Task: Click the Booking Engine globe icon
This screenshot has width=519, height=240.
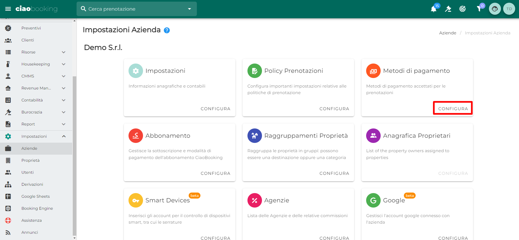Action: tap(8, 208)
